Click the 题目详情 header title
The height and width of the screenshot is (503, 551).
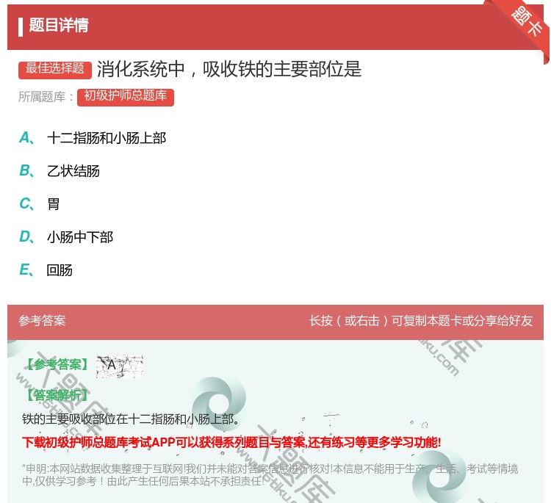click(59, 25)
